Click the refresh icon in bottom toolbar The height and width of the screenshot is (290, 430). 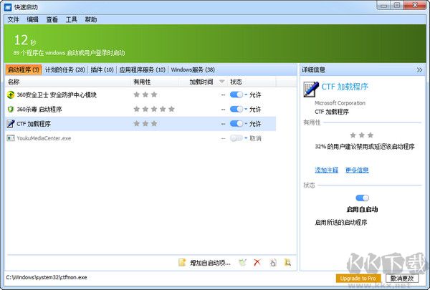tap(273, 263)
